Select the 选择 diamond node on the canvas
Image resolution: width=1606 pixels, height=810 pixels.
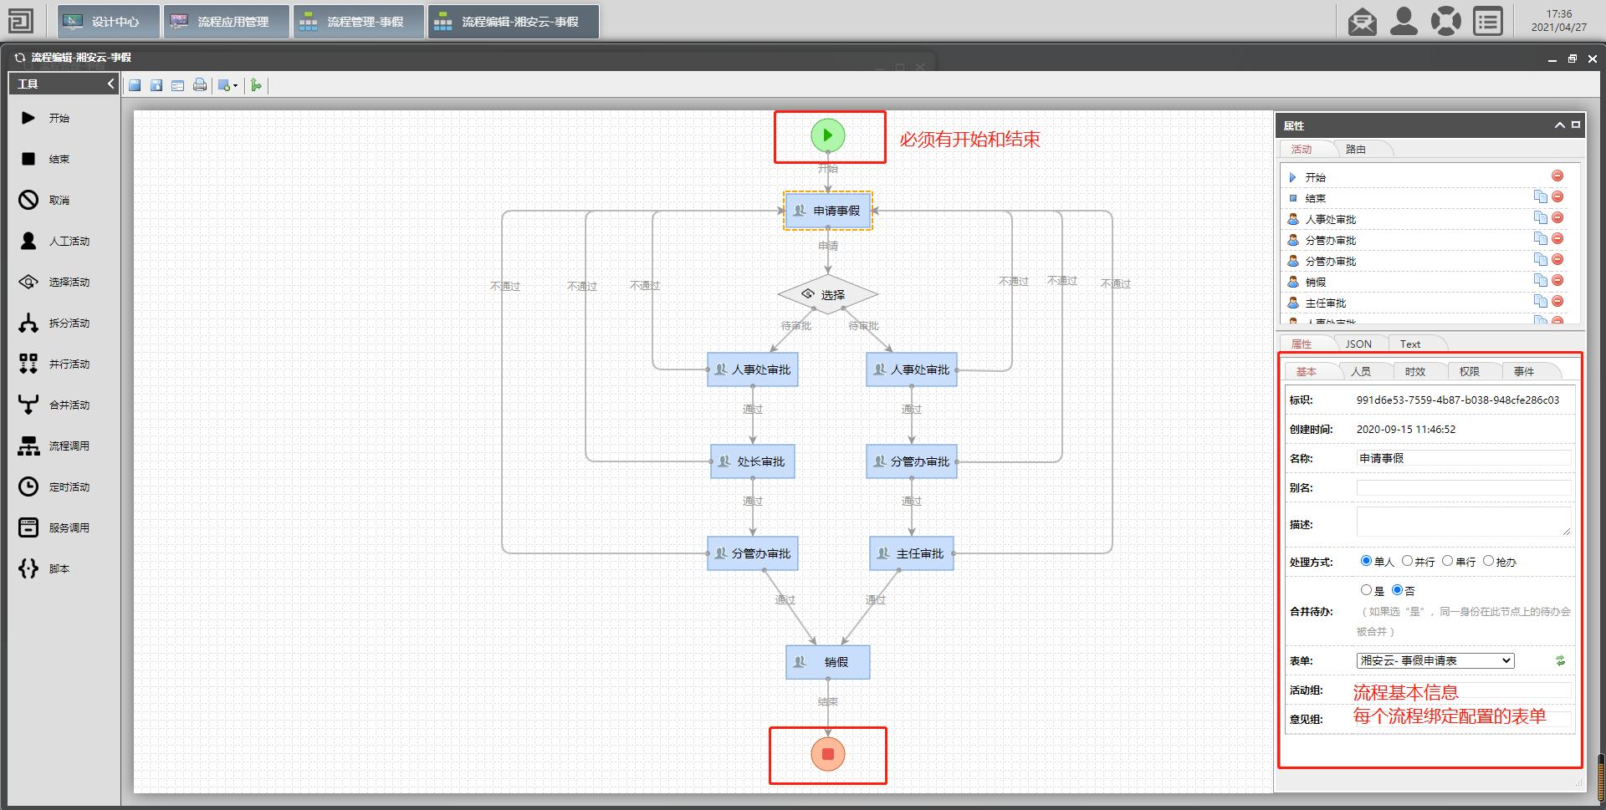[827, 294]
